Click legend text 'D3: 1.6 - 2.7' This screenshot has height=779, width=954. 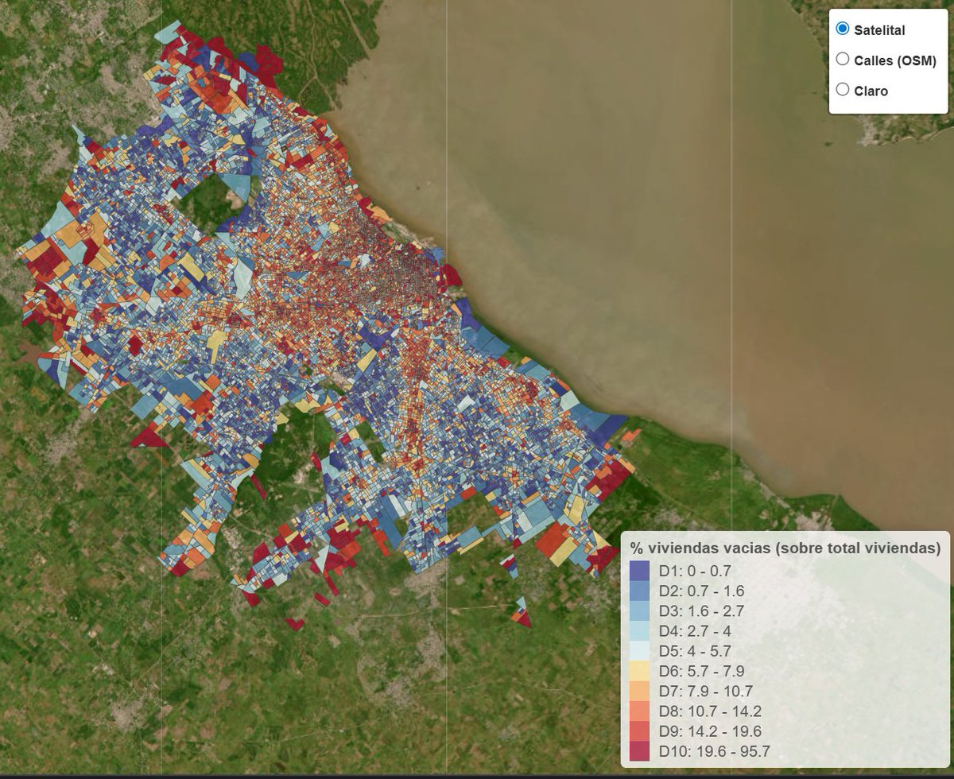701,610
